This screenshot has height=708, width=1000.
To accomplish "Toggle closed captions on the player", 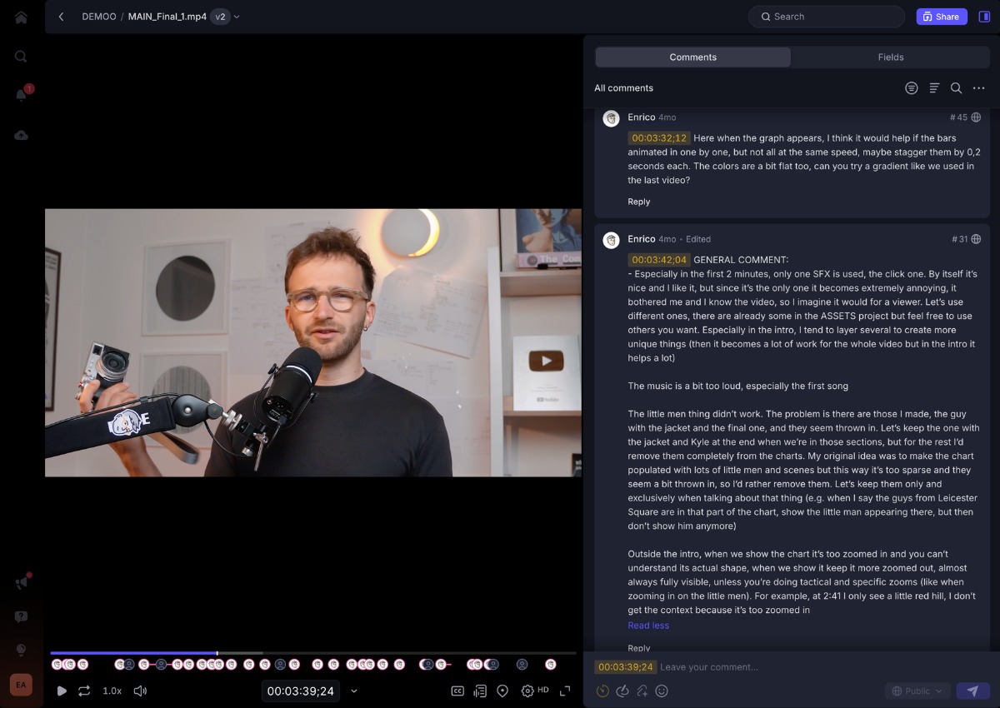I will (x=457, y=691).
